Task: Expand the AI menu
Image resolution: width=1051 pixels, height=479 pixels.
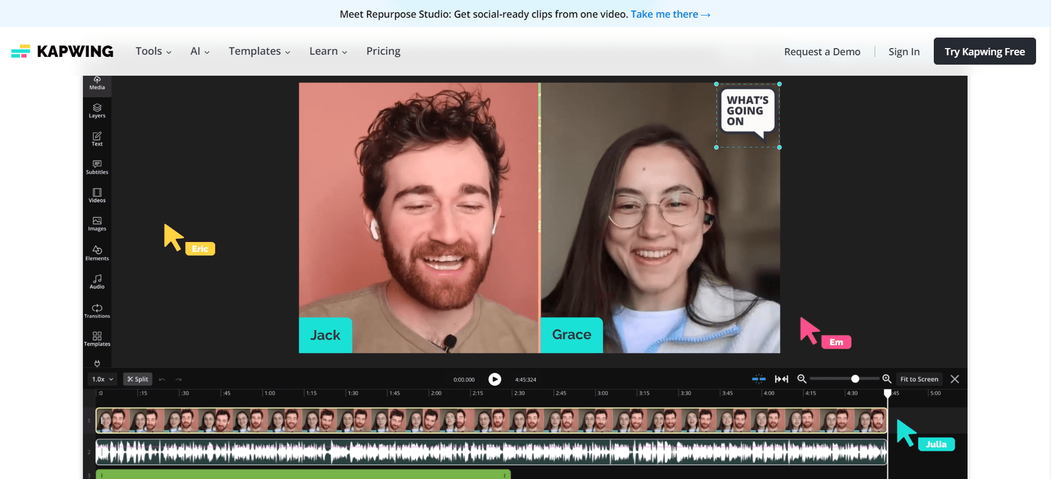Action: pyautogui.click(x=200, y=51)
